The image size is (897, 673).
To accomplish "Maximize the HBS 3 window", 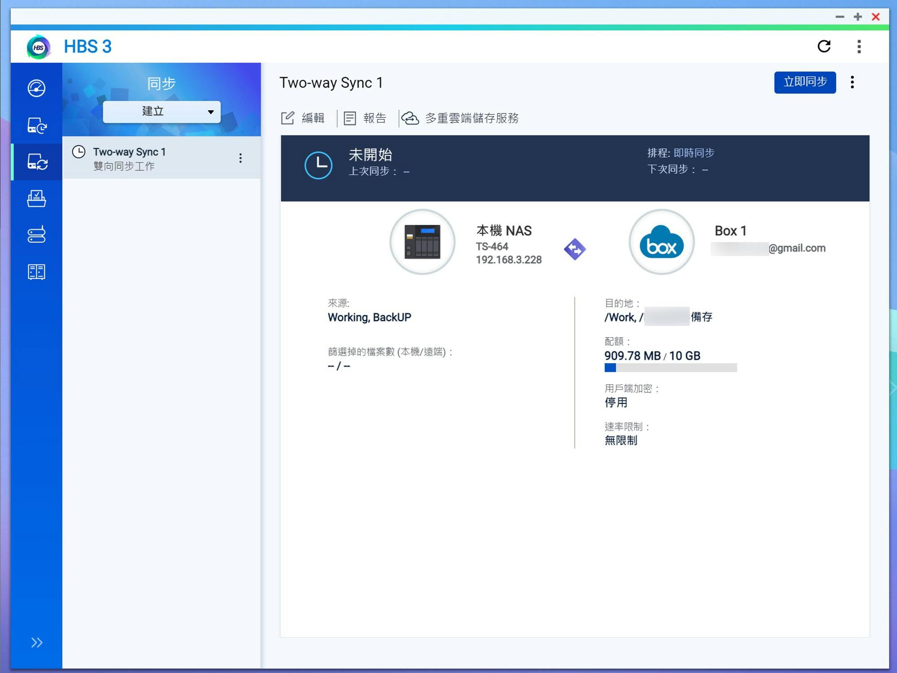I will (x=858, y=17).
